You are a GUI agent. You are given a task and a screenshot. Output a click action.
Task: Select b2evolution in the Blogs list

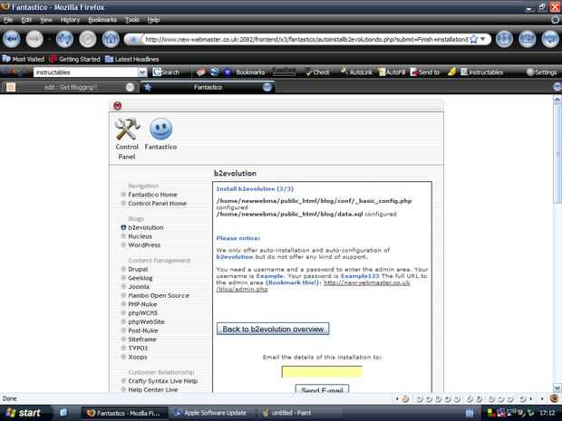pos(146,227)
